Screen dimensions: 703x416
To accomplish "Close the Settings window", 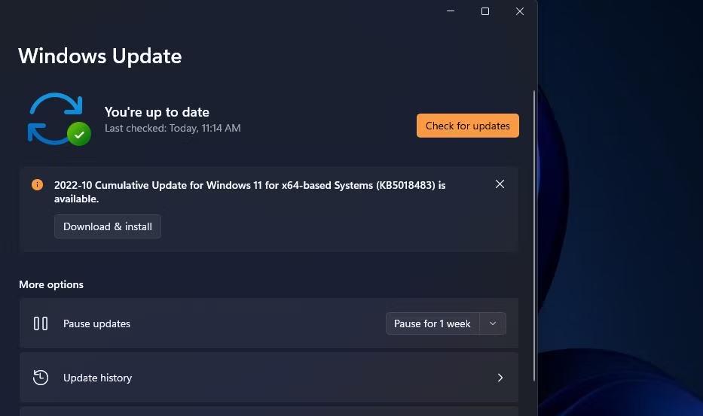I will pos(520,11).
